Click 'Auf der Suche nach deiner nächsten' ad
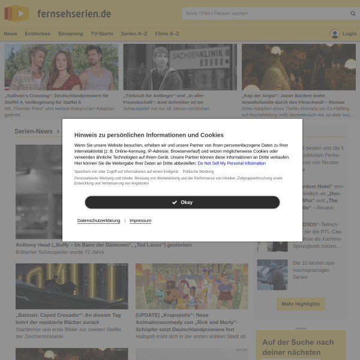 301,345
